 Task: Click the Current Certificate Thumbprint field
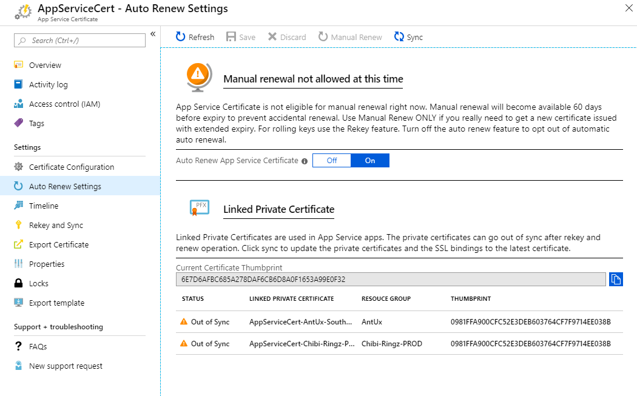pyautogui.click(x=390, y=279)
